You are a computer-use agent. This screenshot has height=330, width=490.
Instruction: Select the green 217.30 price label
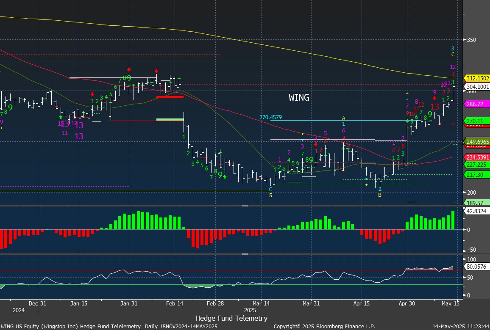pyautogui.click(x=478, y=175)
